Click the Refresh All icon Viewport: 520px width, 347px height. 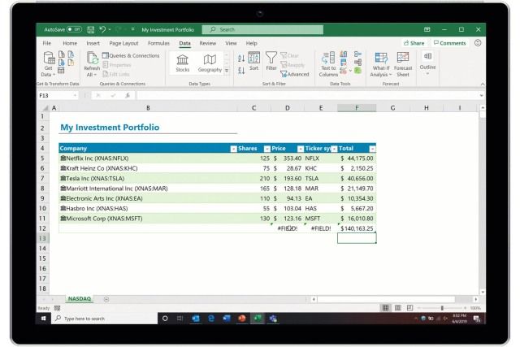pos(92,63)
